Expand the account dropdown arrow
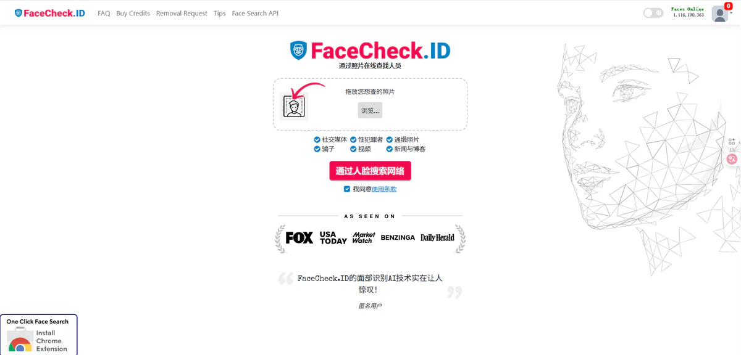The width and height of the screenshot is (741, 355). coord(731,13)
